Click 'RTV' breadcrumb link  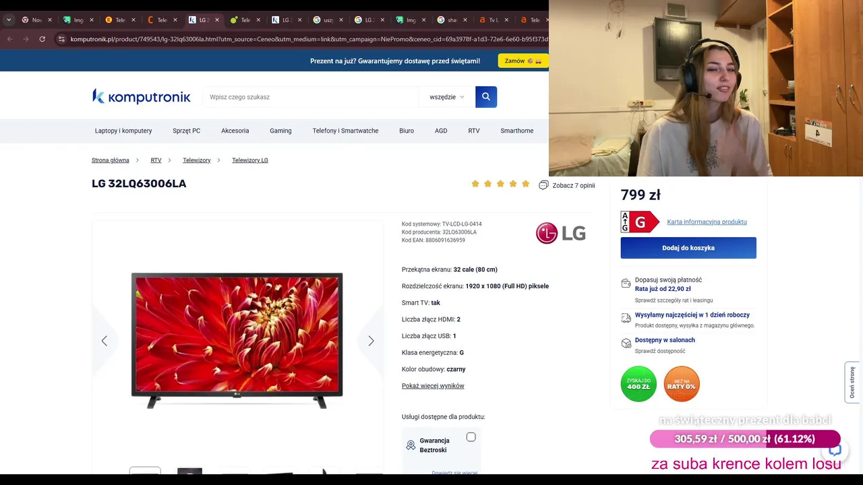pos(156,160)
